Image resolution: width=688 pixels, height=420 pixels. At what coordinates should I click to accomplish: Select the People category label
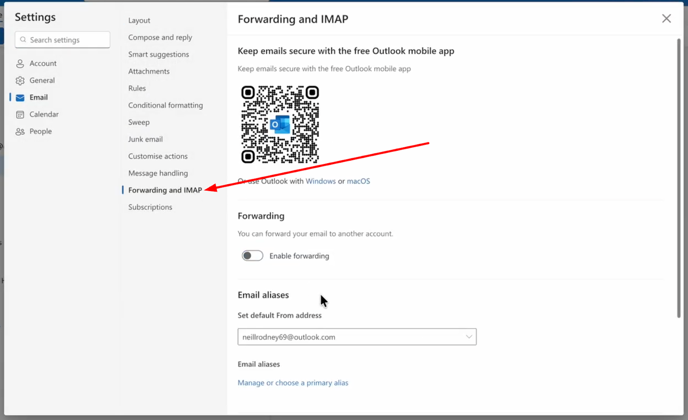(41, 131)
